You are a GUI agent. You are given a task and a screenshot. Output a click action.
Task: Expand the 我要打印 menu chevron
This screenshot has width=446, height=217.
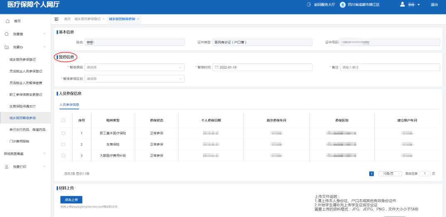point(44,167)
